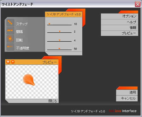Click the 回転 label
Screen dimensions: 142x117
pos(19,40)
